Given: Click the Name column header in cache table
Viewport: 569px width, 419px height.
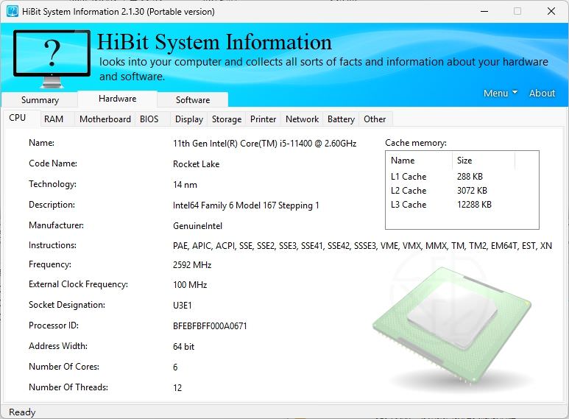Looking at the screenshot, I should (x=418, y=161).
